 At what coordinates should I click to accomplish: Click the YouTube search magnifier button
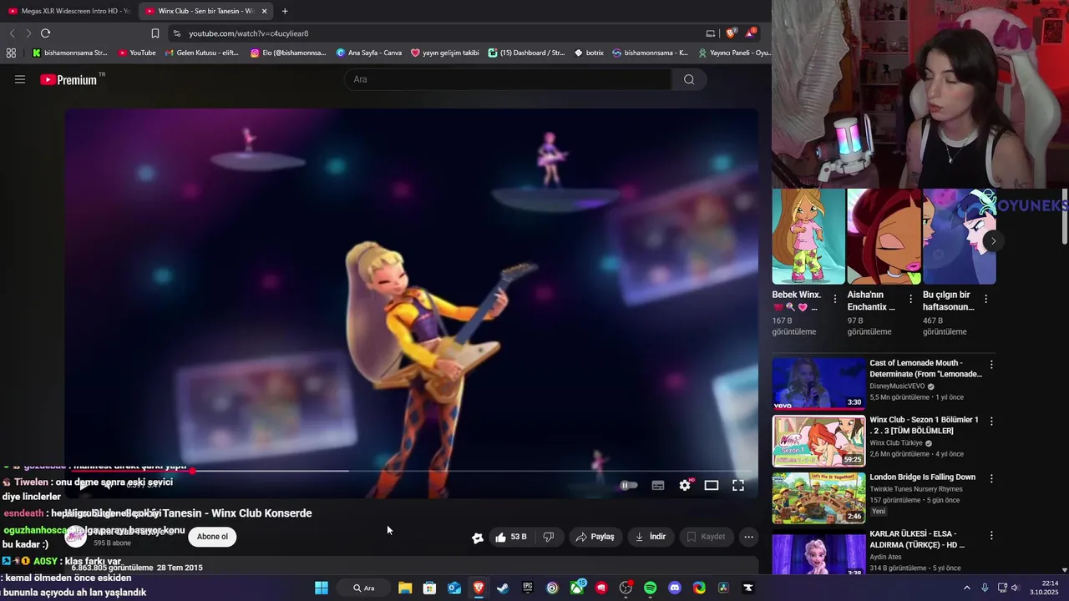[x=689, y=79]
